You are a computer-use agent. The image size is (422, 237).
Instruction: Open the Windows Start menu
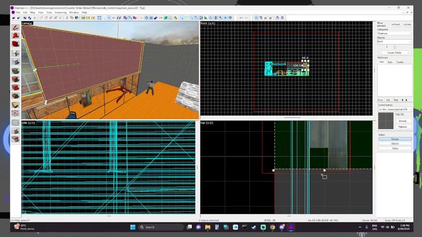coord(133,227)
